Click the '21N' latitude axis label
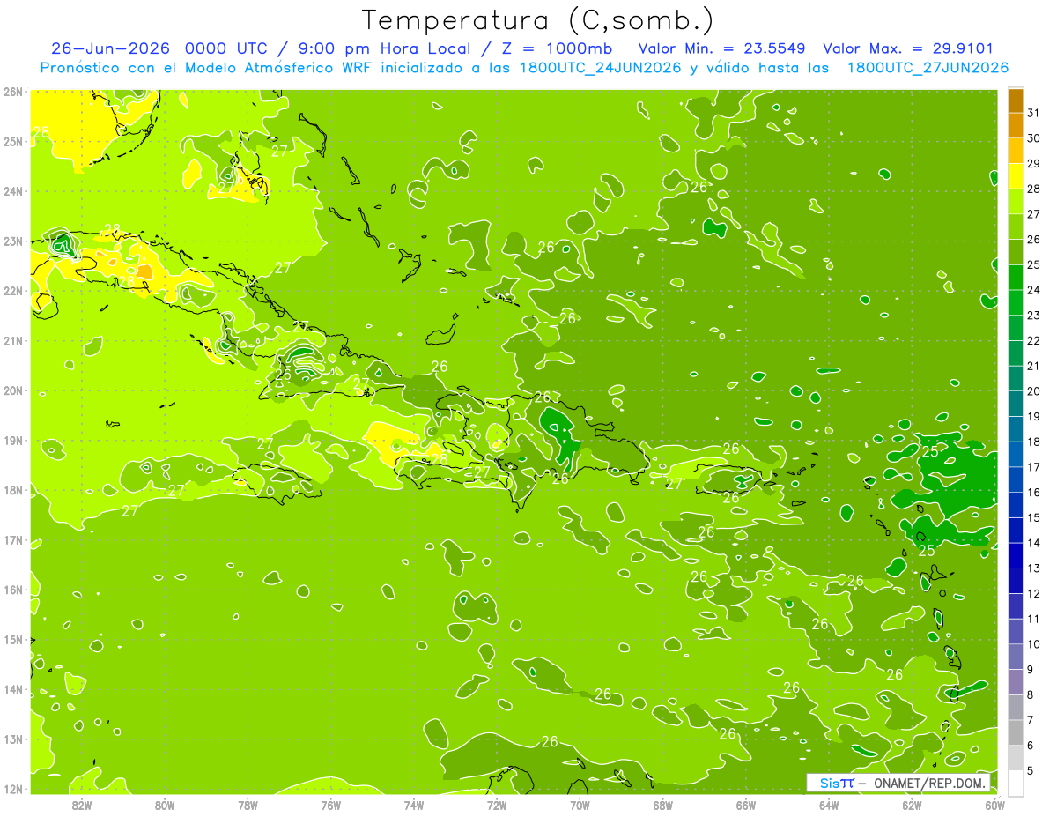 pos(13,340)
